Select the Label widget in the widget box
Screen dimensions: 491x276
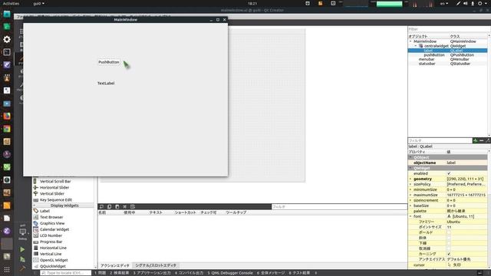point(41,211)
